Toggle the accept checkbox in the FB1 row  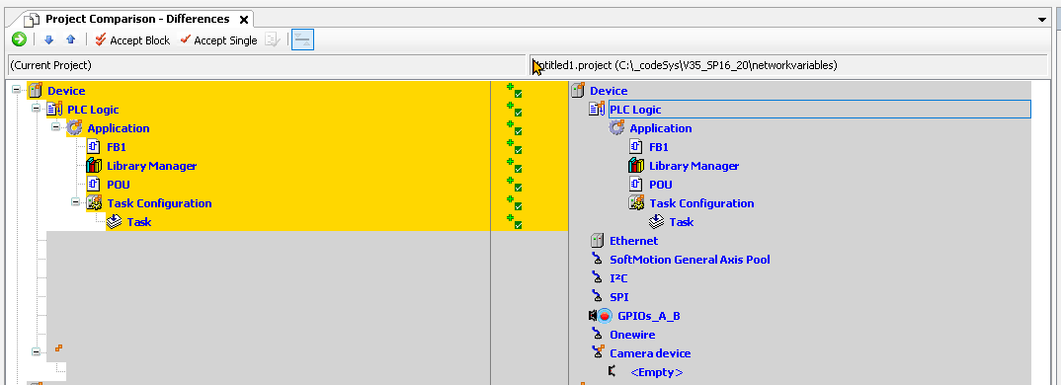518,149
